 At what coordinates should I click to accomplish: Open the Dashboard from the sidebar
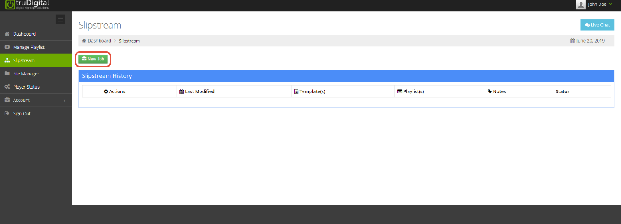(x=24, y=34)
